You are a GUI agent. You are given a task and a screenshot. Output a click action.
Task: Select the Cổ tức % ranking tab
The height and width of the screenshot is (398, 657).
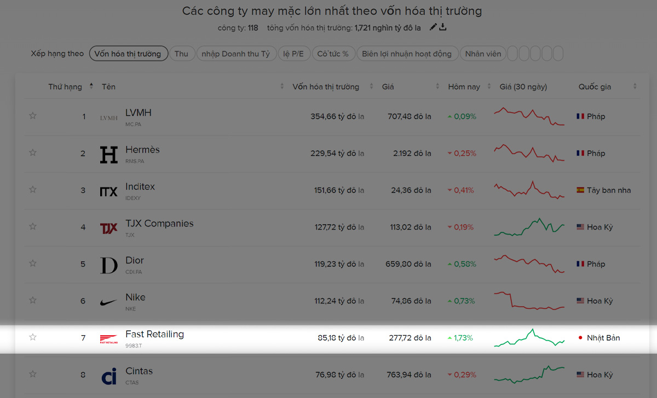333,54
